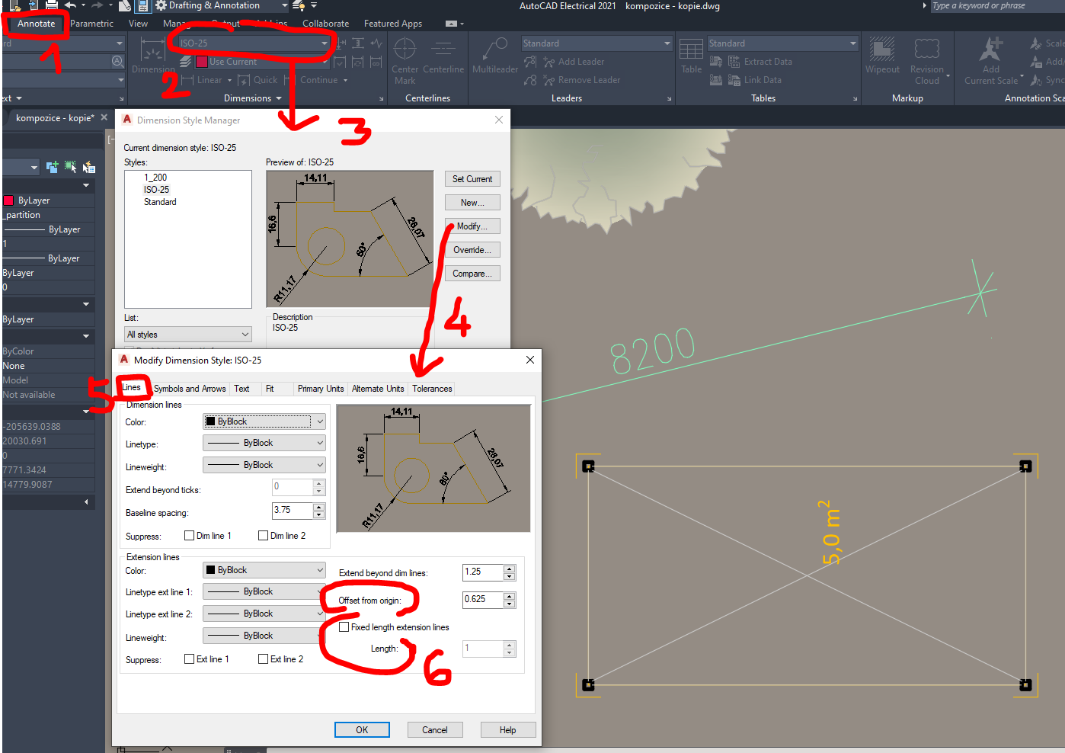Close the kompozice - kopie drawing tab

104,117
